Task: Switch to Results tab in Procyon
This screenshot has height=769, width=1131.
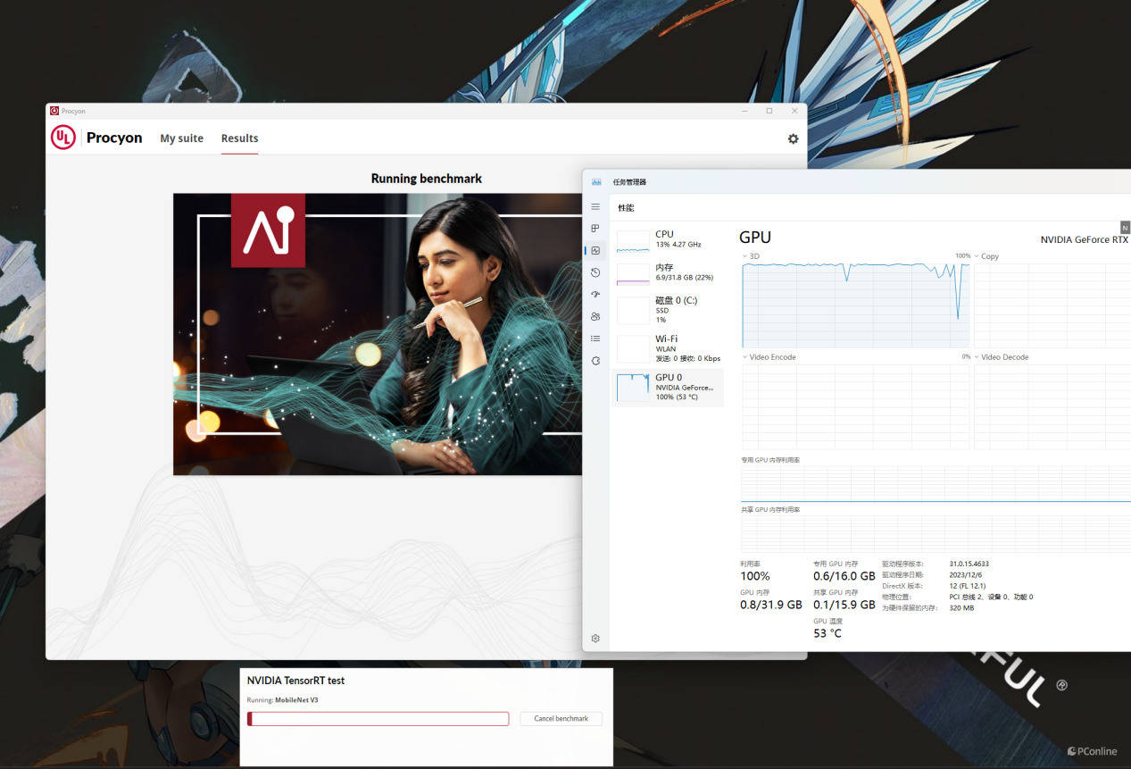Action: coord(239,138)
